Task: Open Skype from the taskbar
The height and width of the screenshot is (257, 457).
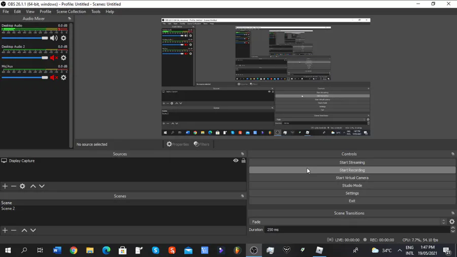Action: click(155, 250)
